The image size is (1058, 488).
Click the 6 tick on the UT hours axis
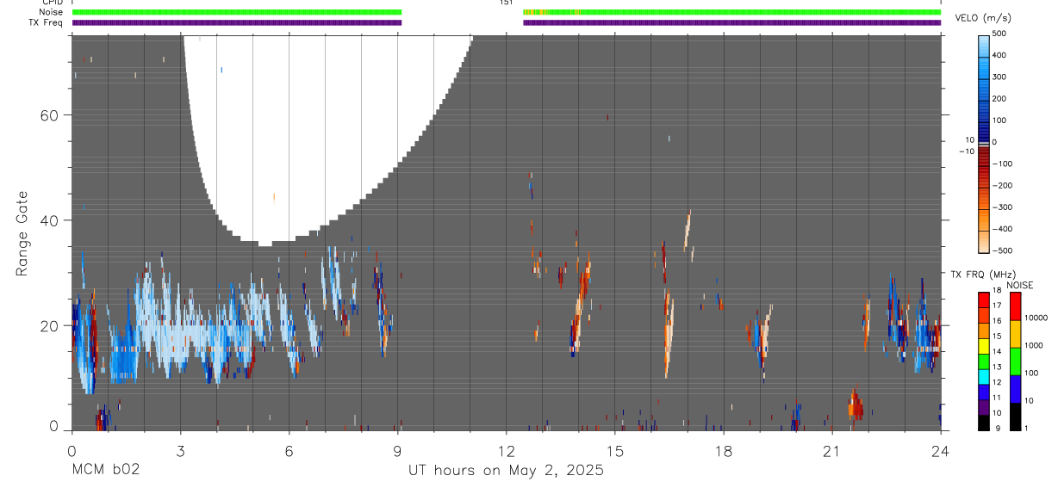pos(289,450)
